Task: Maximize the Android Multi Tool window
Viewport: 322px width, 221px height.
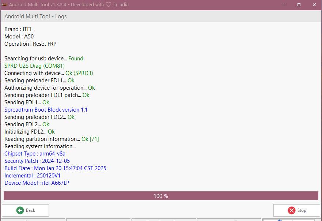Action: (299, 5)
